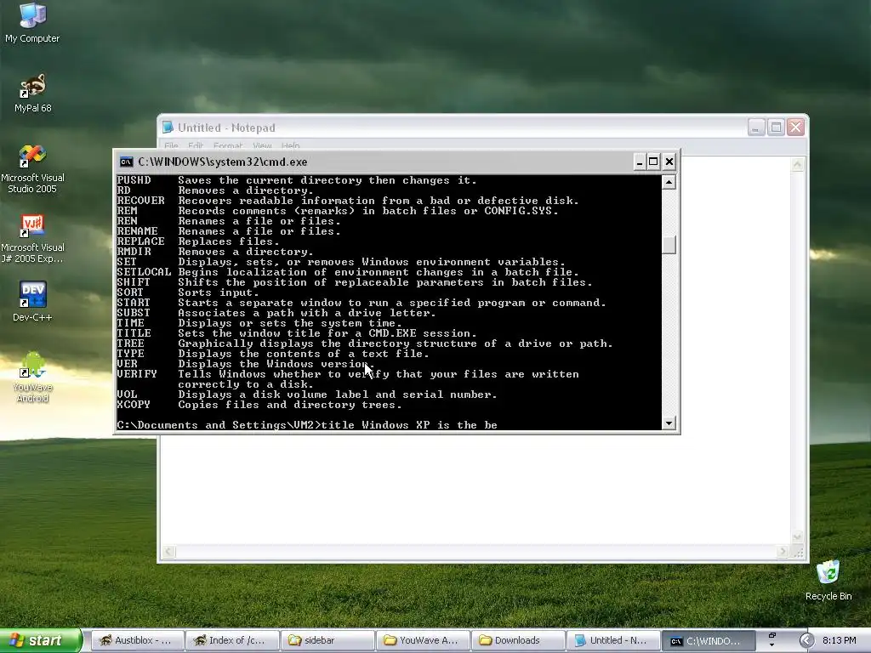Click the TREE command line

point(365,344)
